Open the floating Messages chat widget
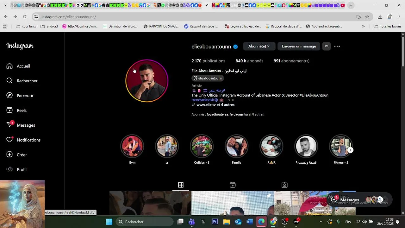 359,200
